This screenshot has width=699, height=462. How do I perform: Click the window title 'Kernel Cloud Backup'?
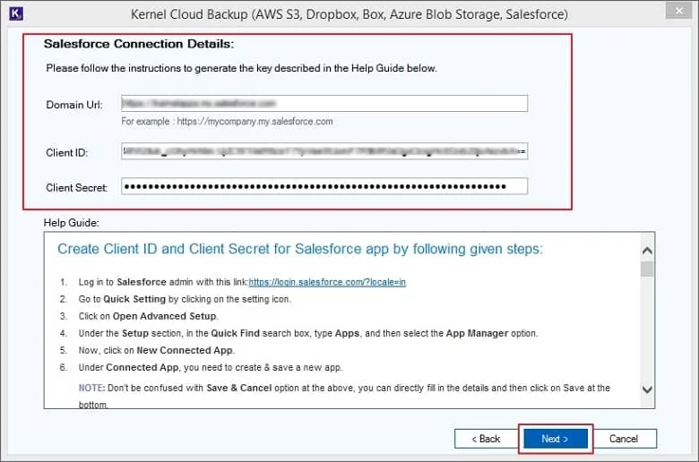pyautogui.click(x=349, y=14)
